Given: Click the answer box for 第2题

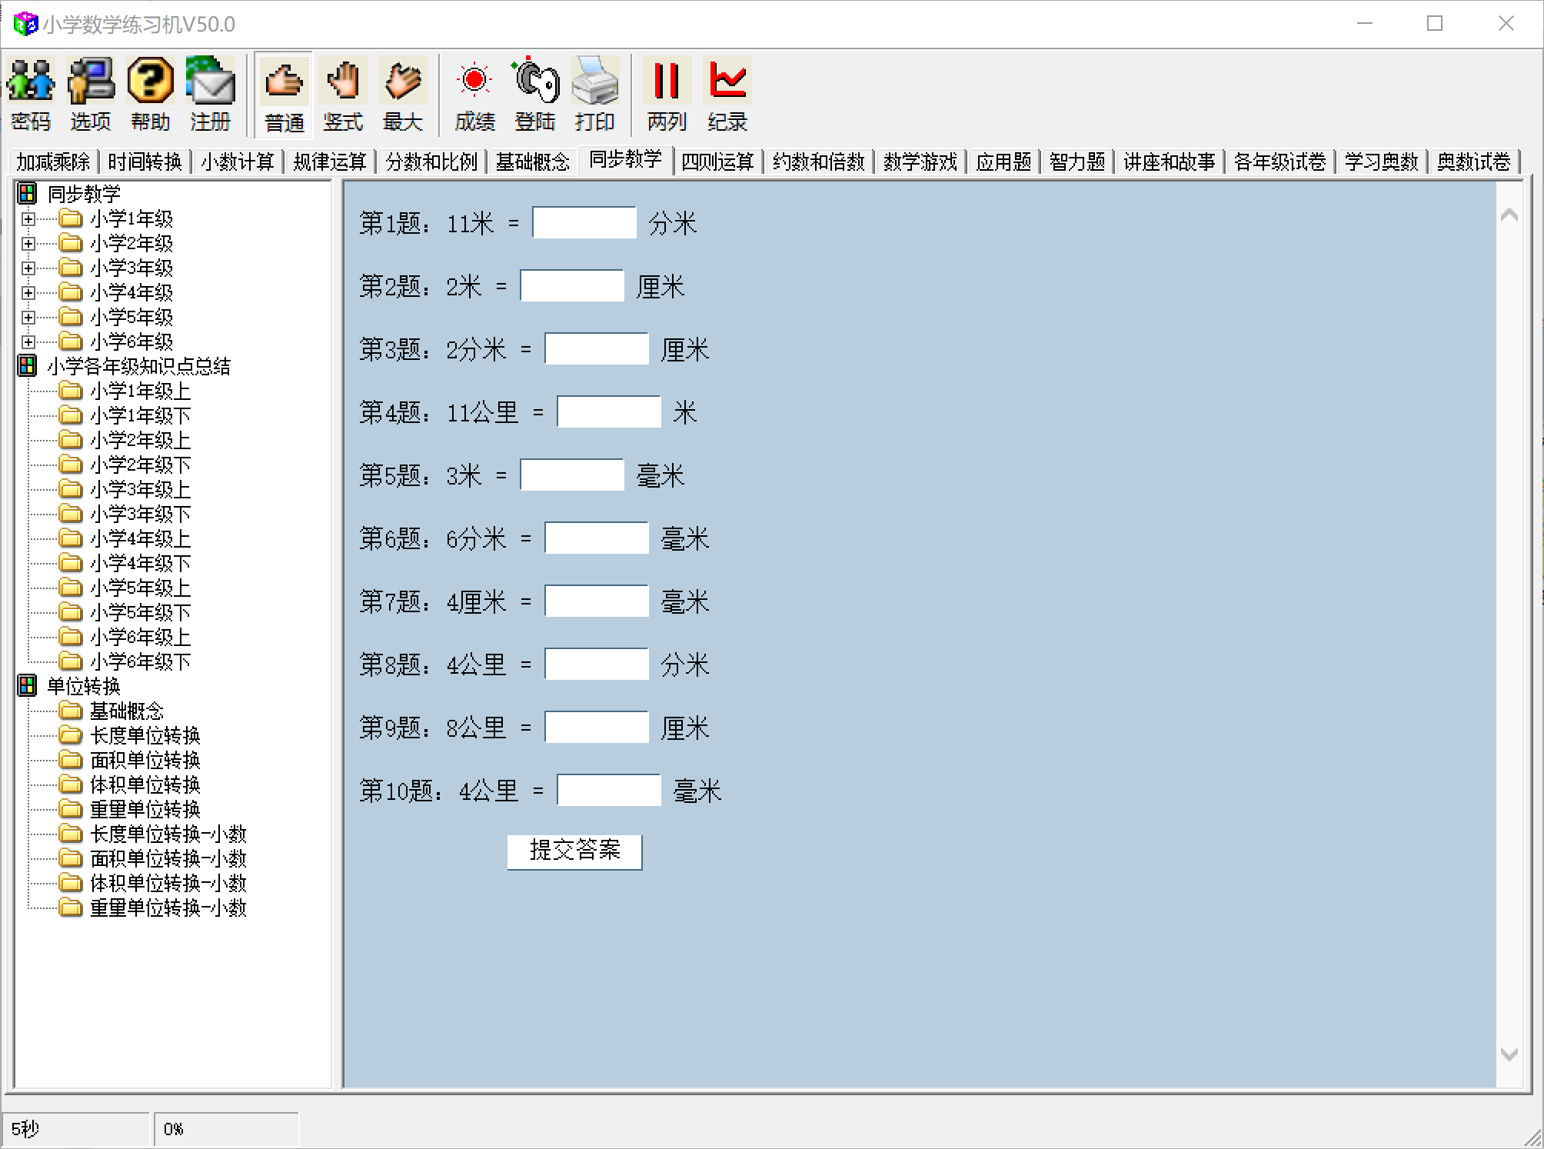Looking at the screenshot, I should tap(572, 285).
